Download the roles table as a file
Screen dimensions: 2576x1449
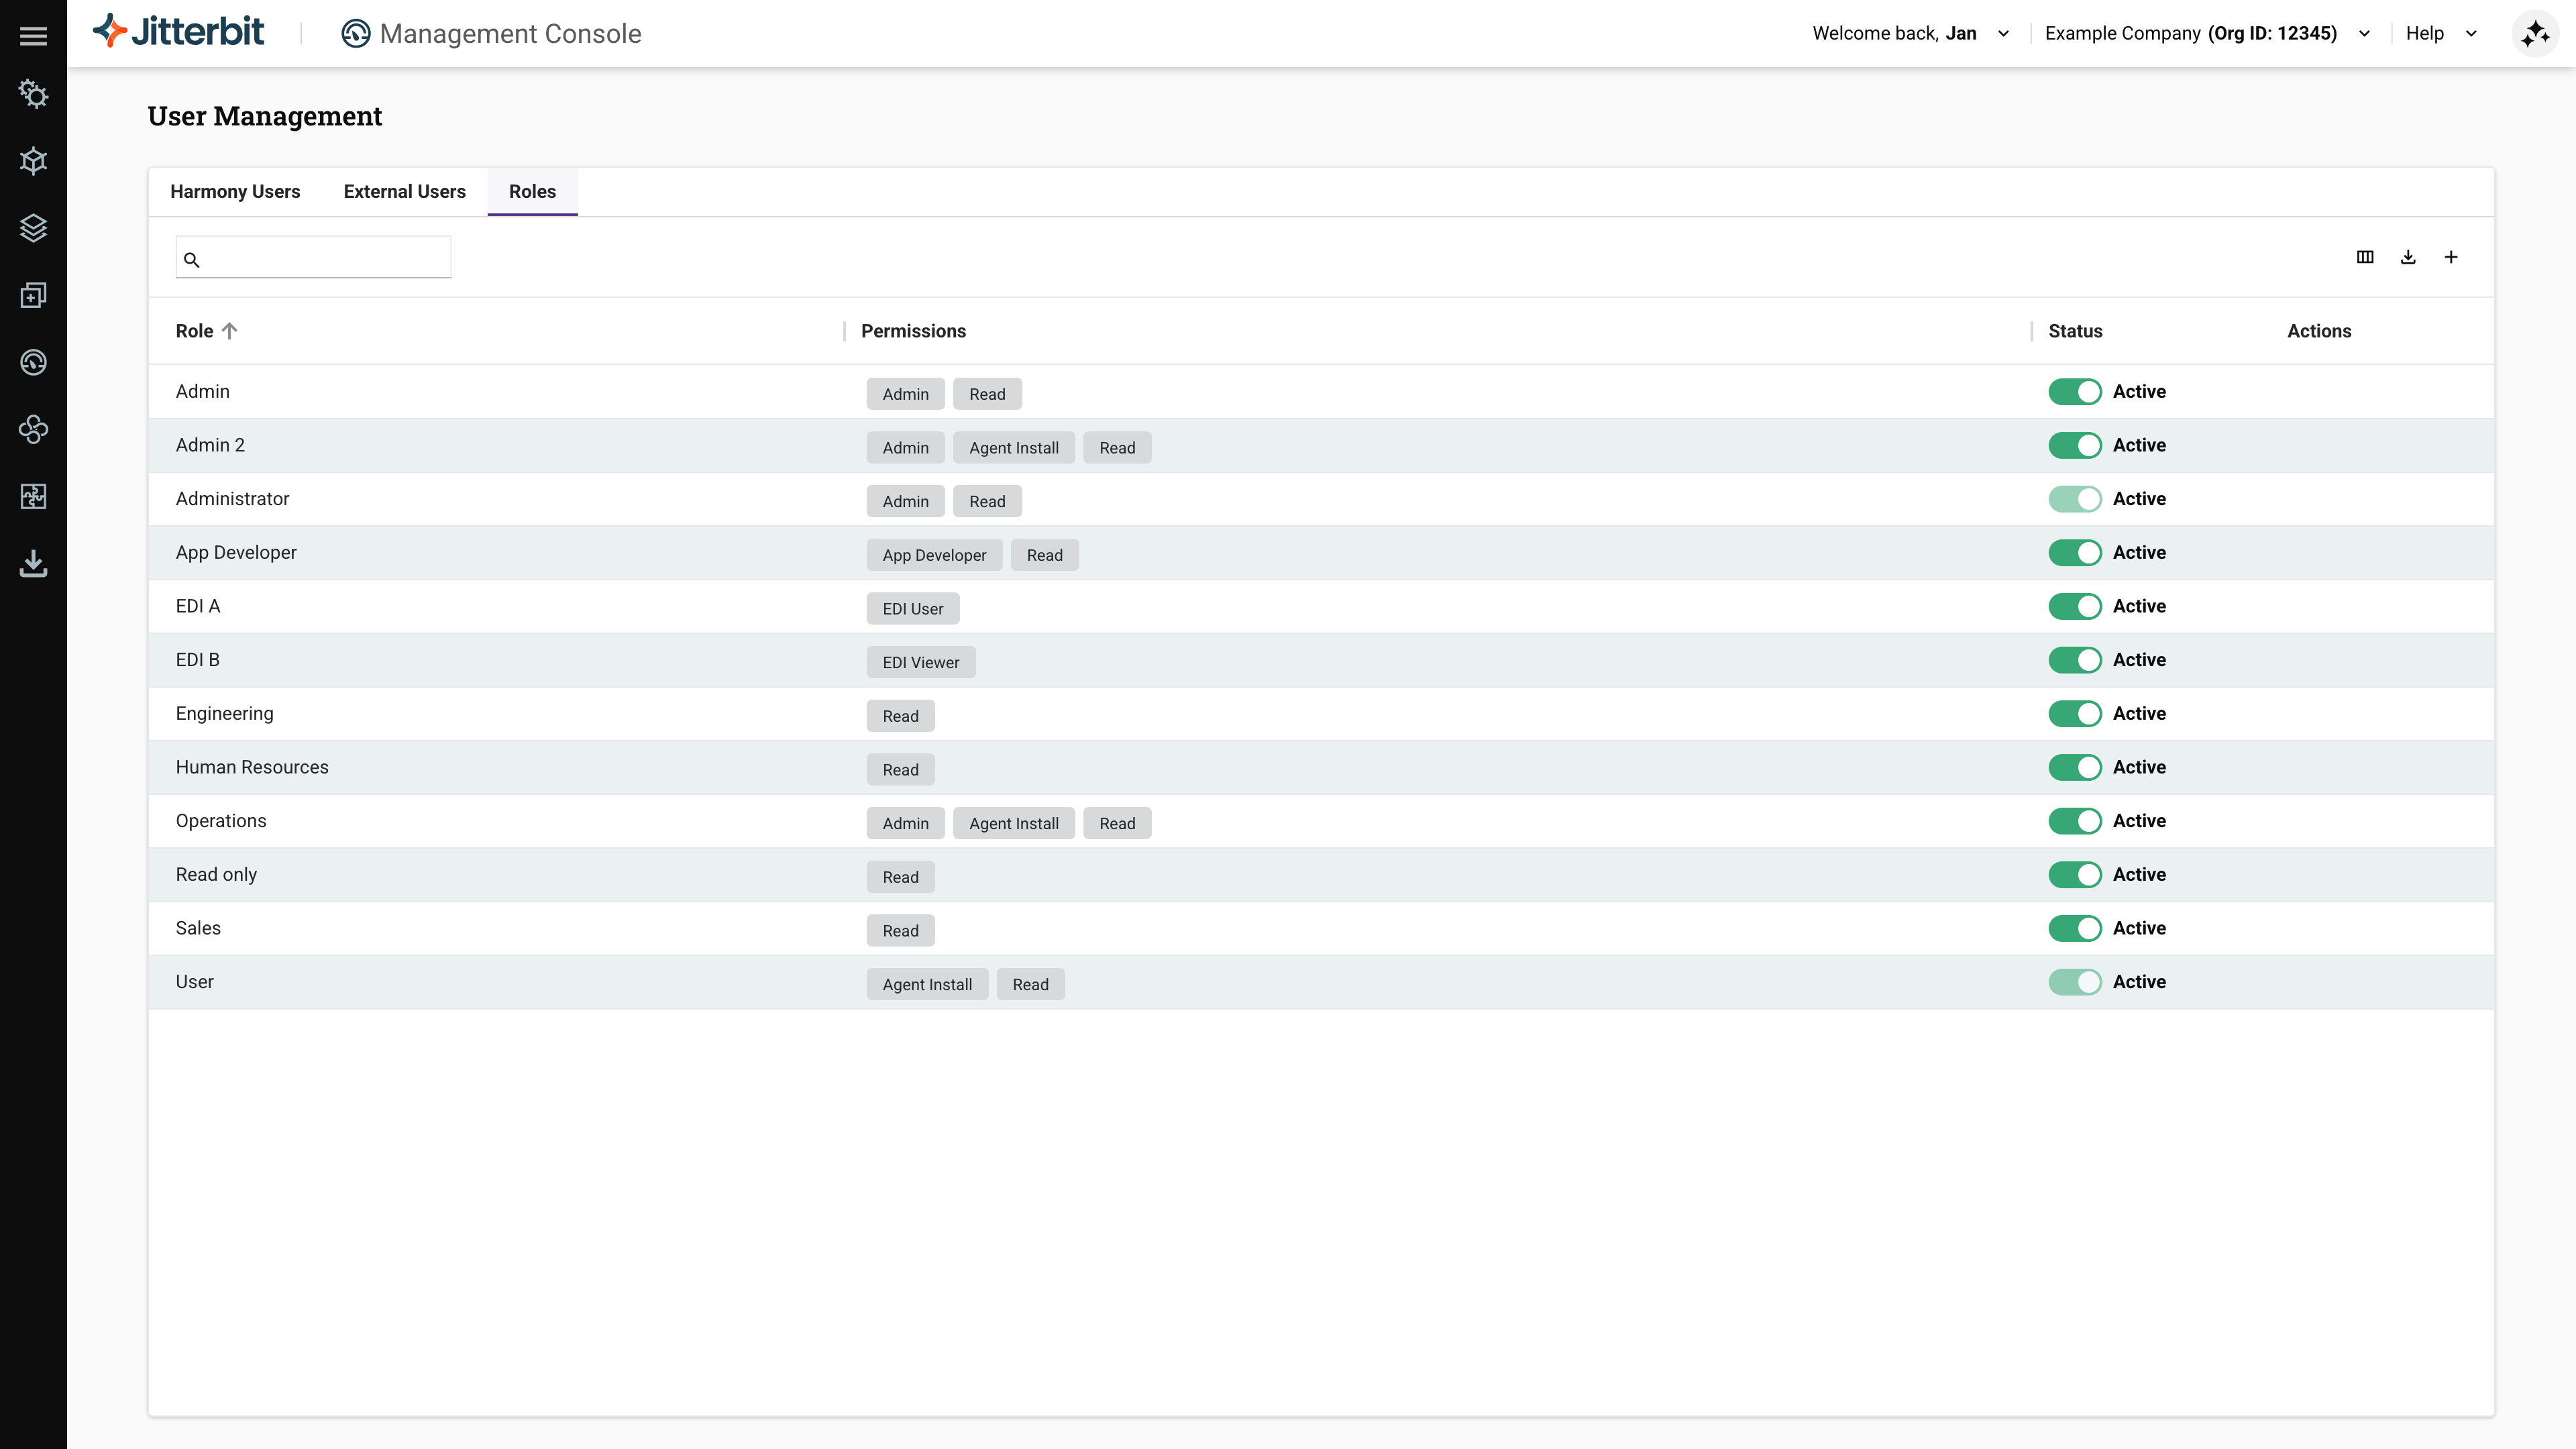click(x=2408, y=257)
